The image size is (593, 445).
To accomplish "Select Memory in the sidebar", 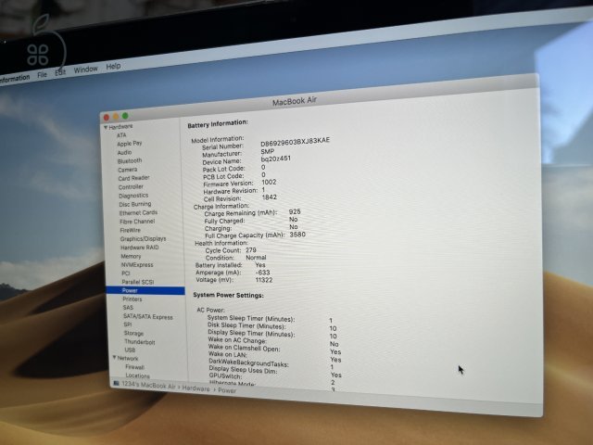I will tap(131, 256).
